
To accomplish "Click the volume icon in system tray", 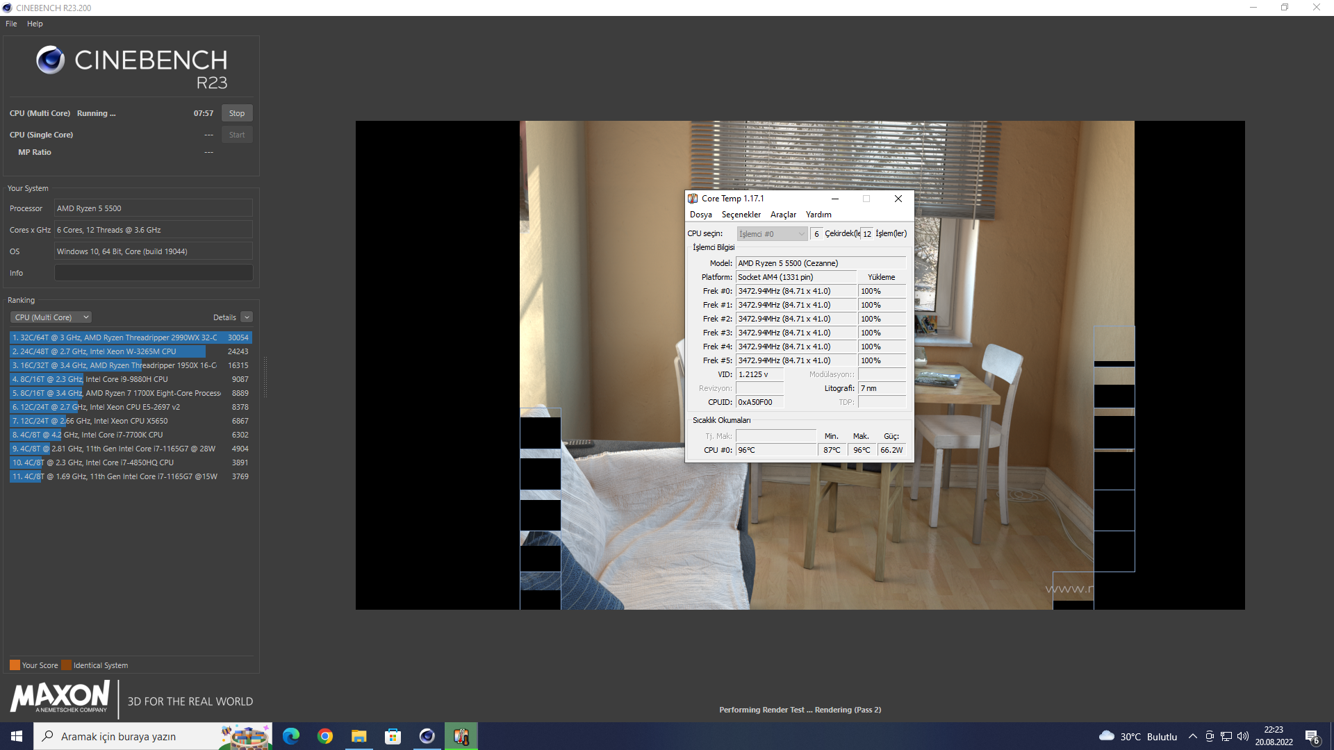I will click(x=1243, y=736).
